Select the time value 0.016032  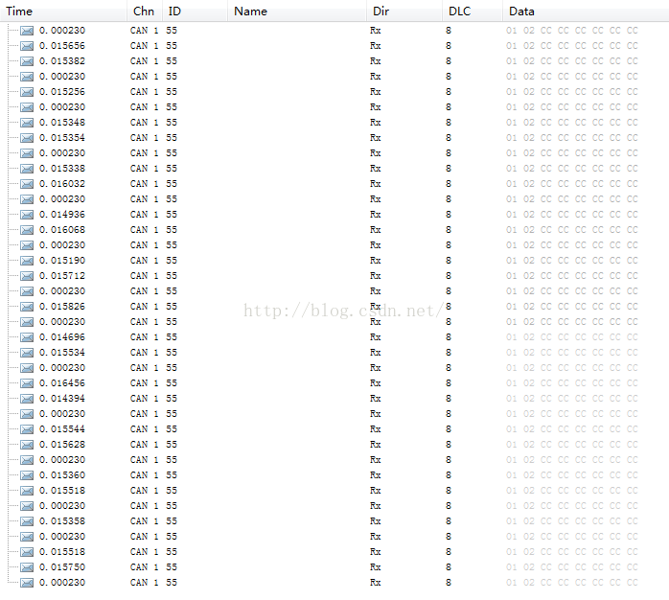[x=62, y=184]
